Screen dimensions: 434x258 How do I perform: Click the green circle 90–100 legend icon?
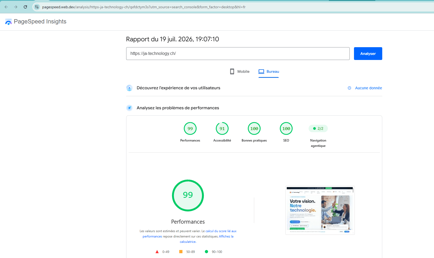(x=206, y=252)
